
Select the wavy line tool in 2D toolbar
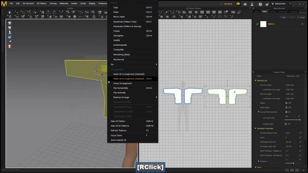point(226,17)
